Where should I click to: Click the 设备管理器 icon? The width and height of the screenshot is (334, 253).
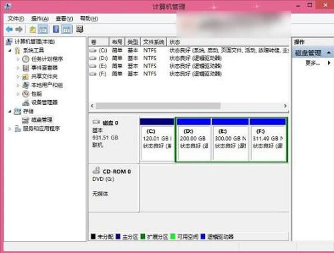coord(25,103)
